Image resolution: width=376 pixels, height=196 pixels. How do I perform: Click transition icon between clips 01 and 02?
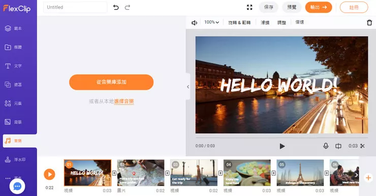(114, 173)
